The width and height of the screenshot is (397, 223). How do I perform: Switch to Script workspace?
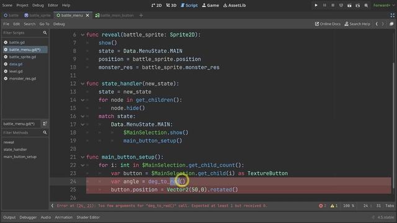[x=189, y=6]
